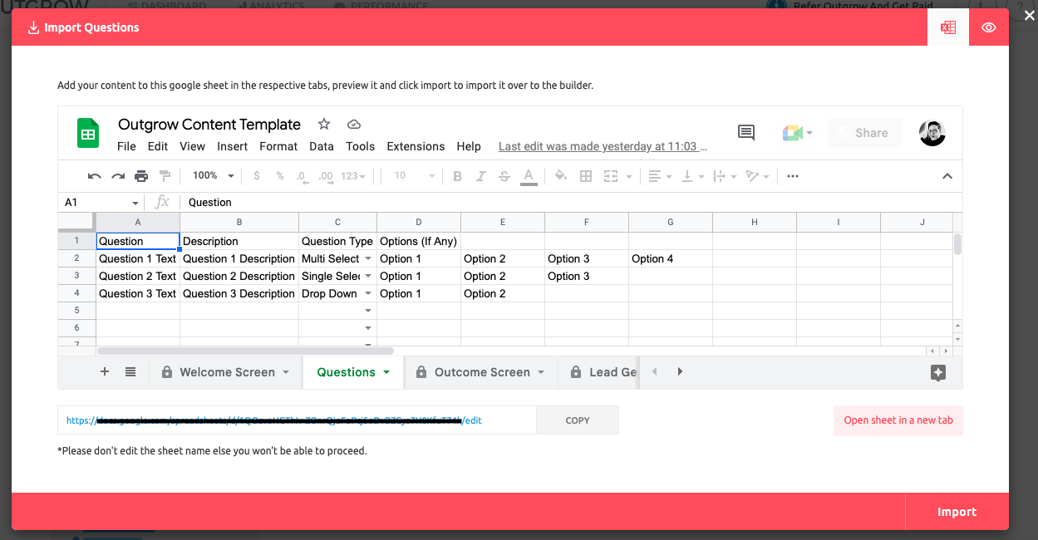The image size is (1038, 540).
Task: Click Open sheet in a new tab
Action: (x=898, y=420)
